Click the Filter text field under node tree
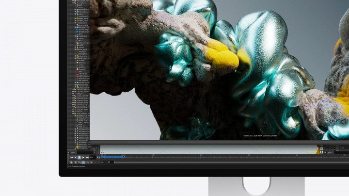Screen dimensions: 349x196 (85, 152)
